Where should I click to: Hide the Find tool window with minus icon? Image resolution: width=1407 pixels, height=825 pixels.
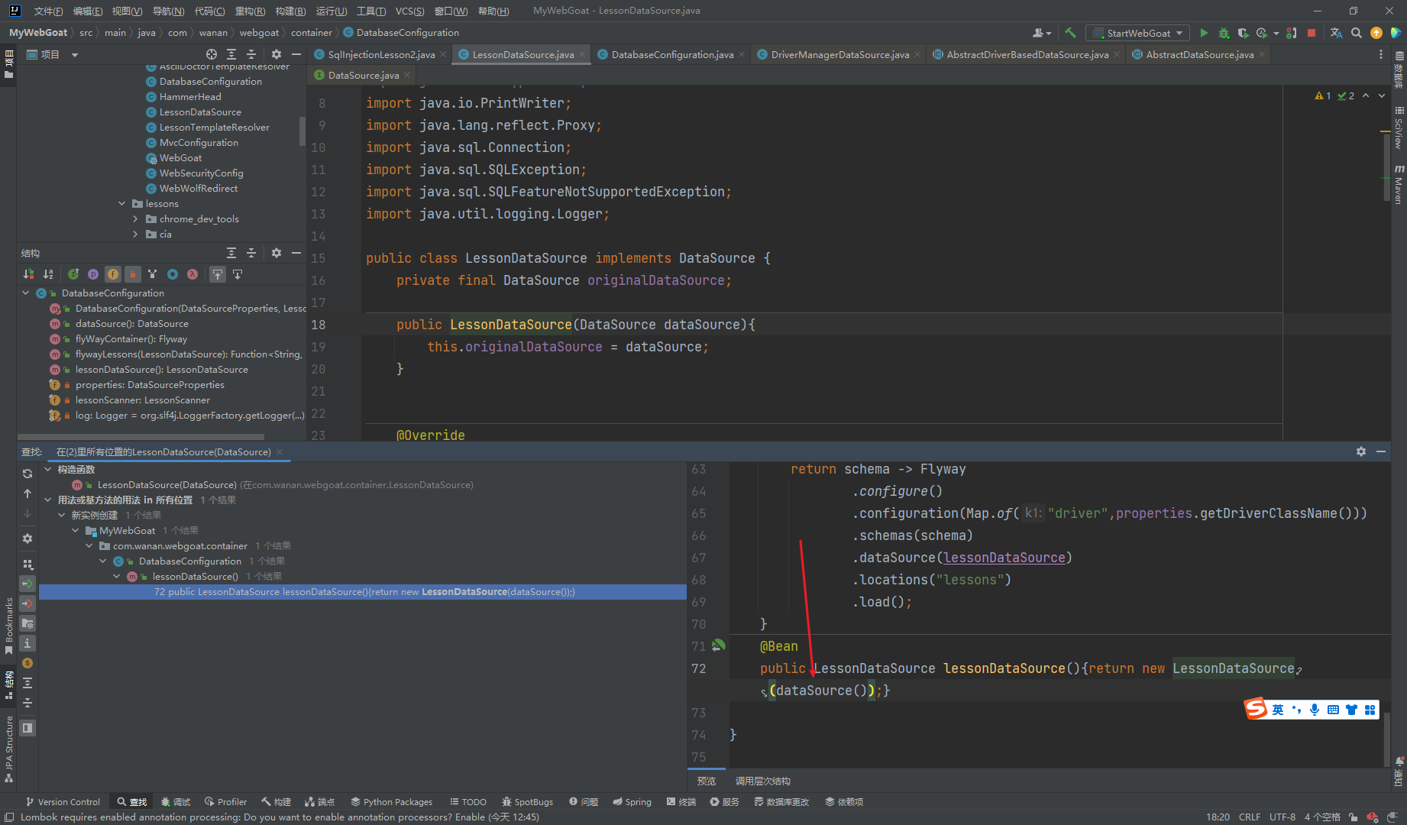click(1381, 451)
